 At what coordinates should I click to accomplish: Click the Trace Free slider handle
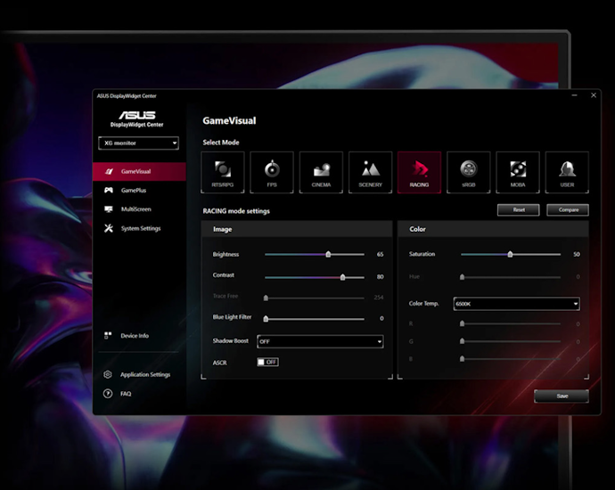(266, 298)
